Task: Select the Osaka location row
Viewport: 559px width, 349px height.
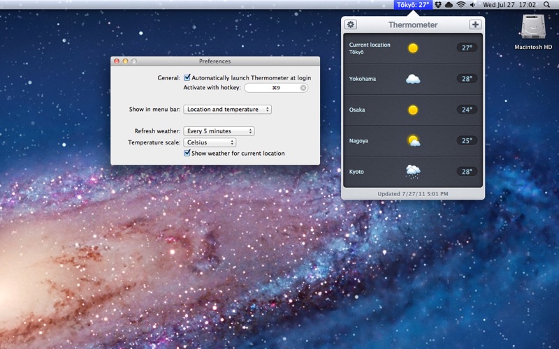Action: 413,110
